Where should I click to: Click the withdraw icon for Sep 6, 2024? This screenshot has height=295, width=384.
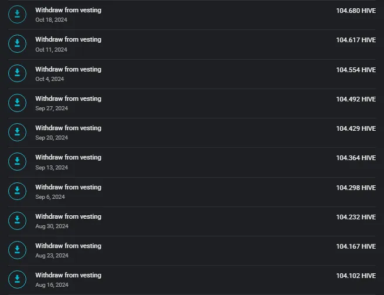(x=17, y=191)
